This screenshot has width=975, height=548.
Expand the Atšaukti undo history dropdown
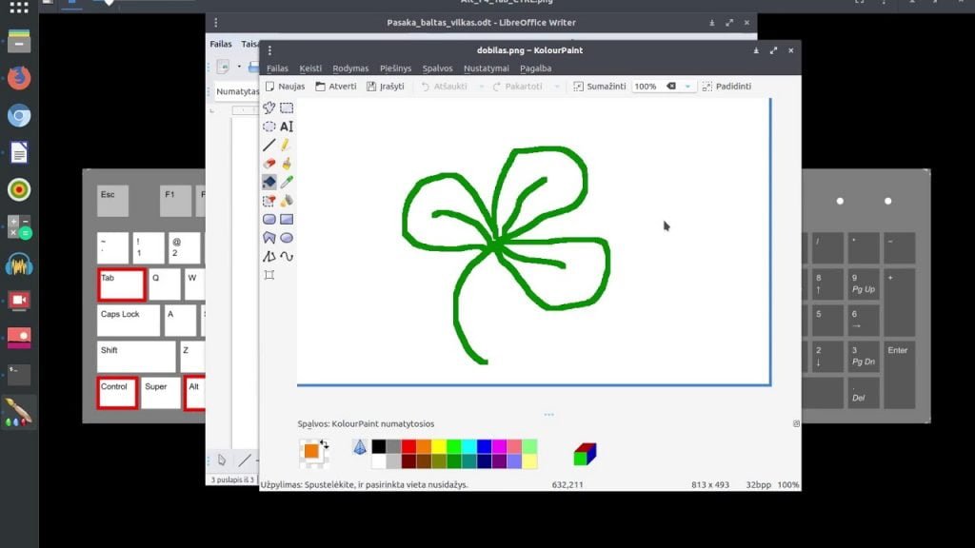481,87
